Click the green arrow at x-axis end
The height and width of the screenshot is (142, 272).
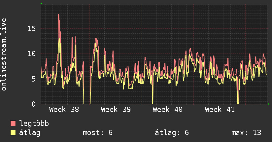coord(268,104)
